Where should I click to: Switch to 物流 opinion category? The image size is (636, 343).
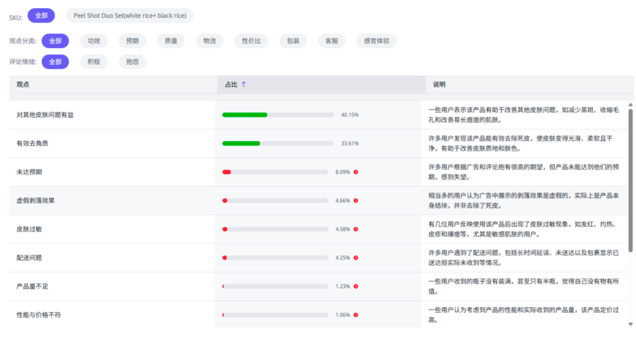pyautogui.click(x=209, y=41)
